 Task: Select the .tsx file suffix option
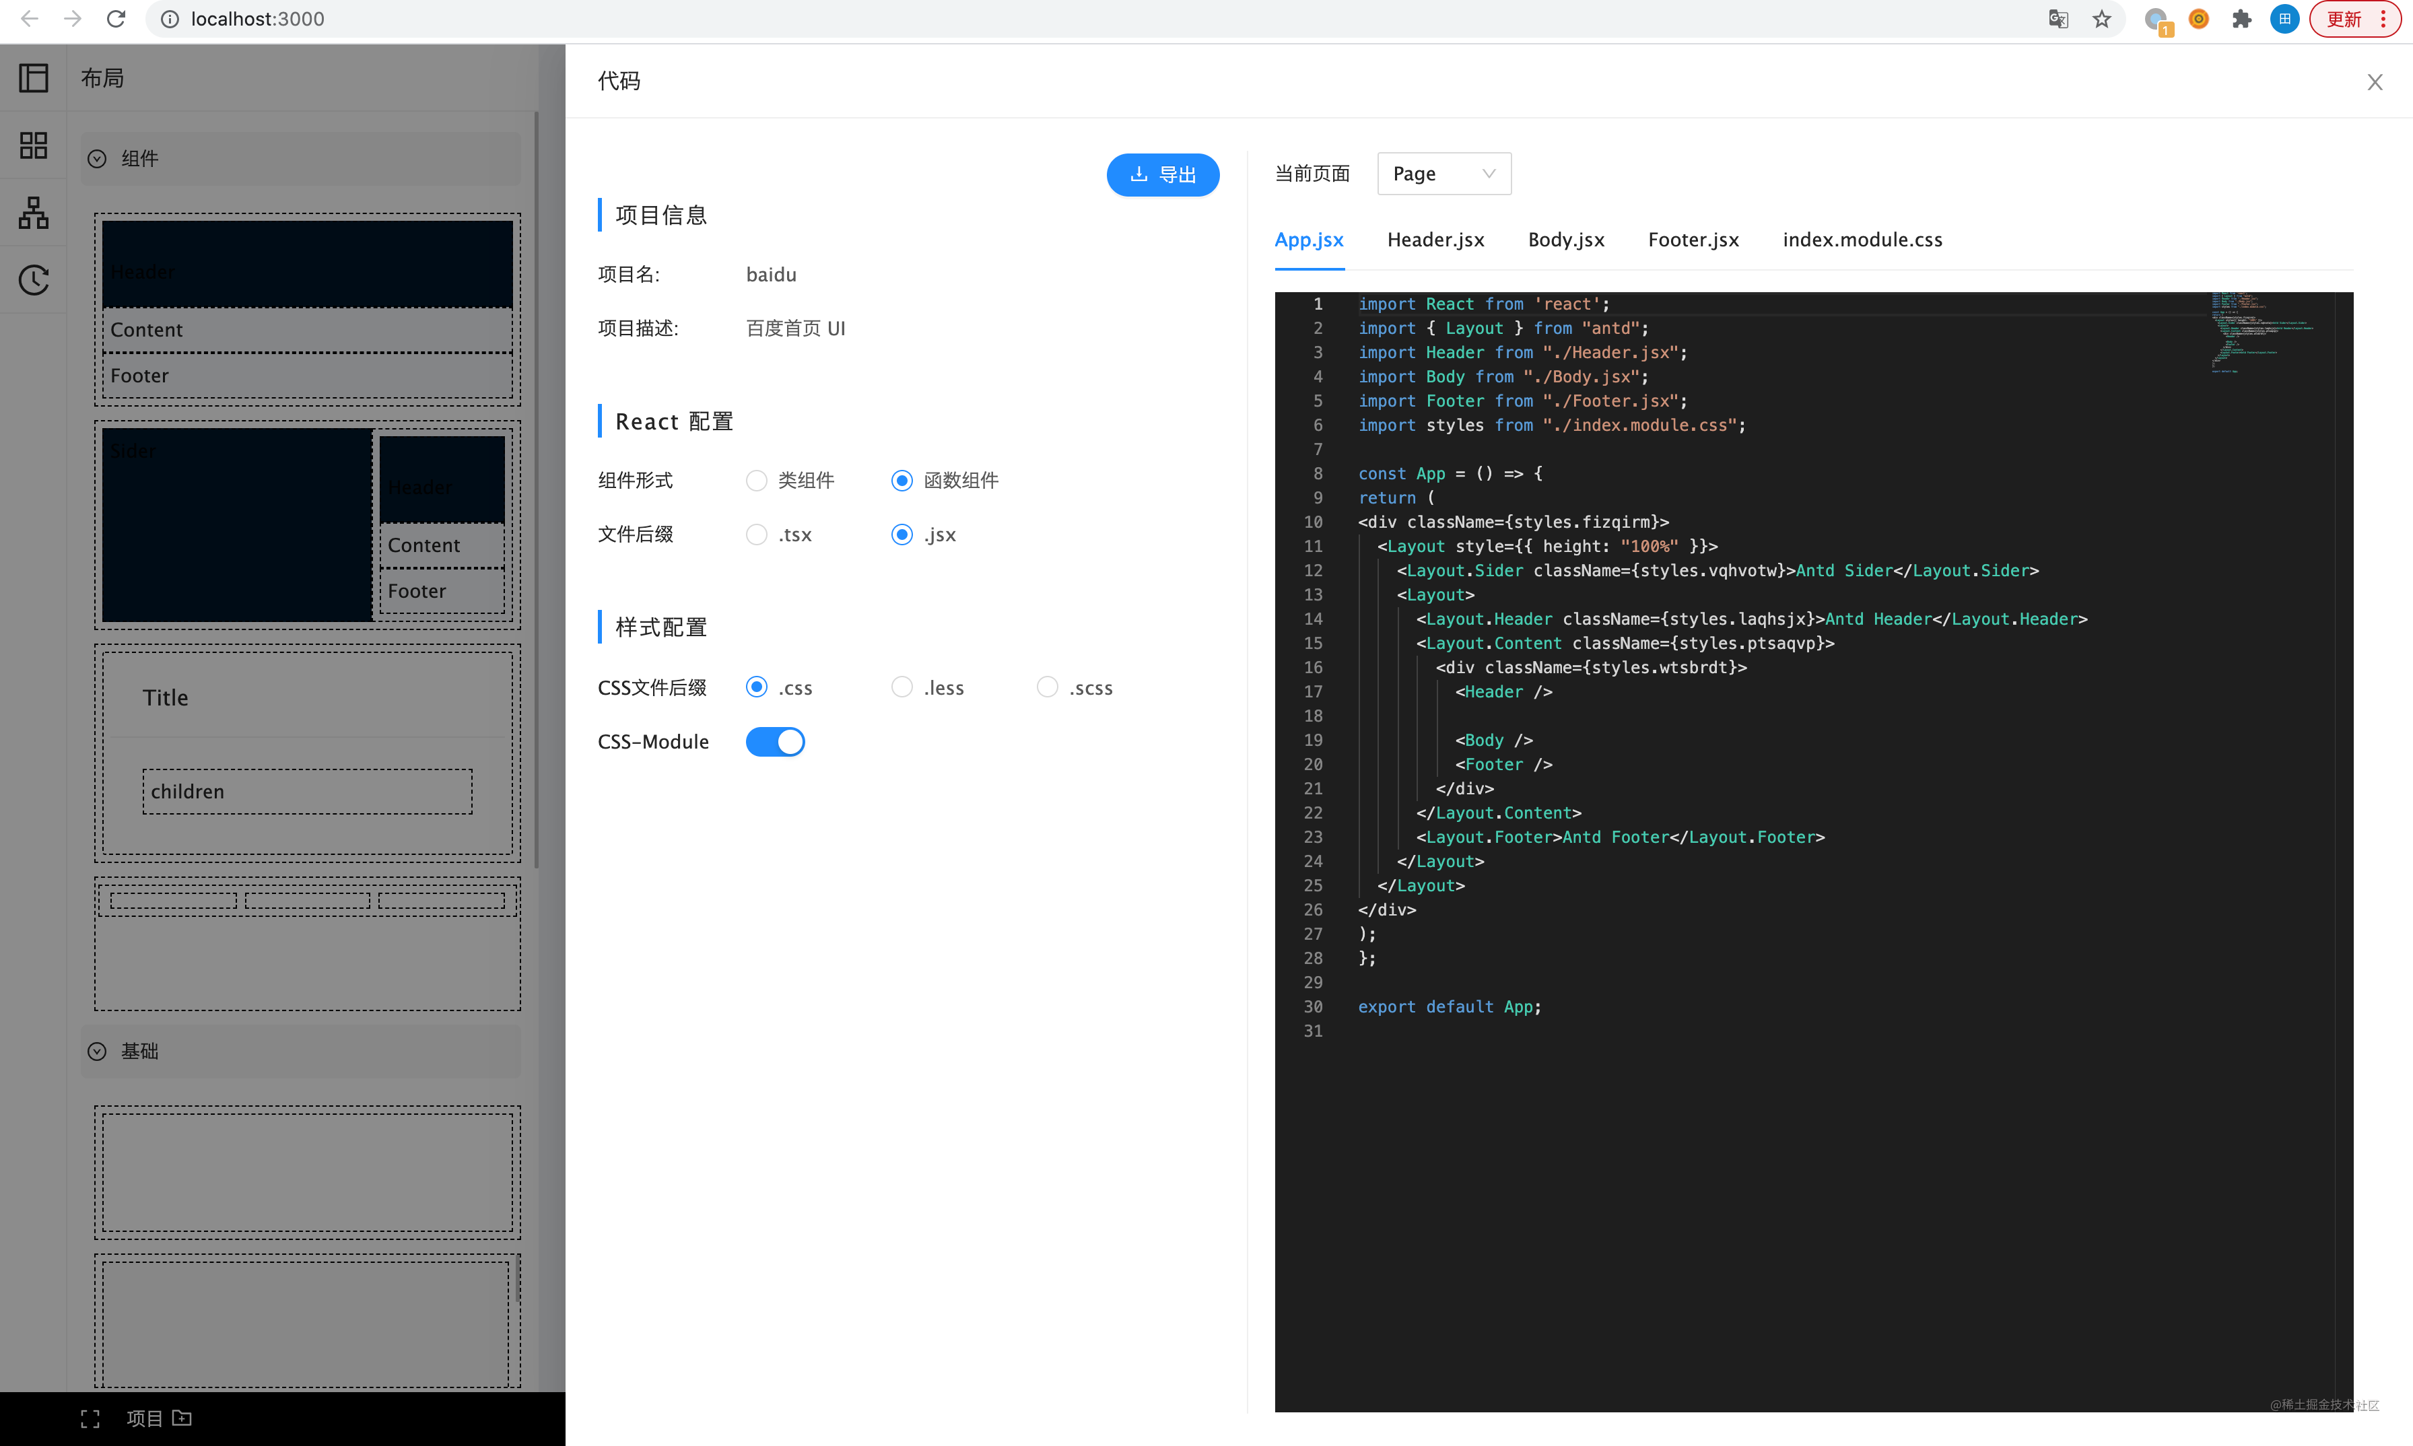click(x=756, y=535)
